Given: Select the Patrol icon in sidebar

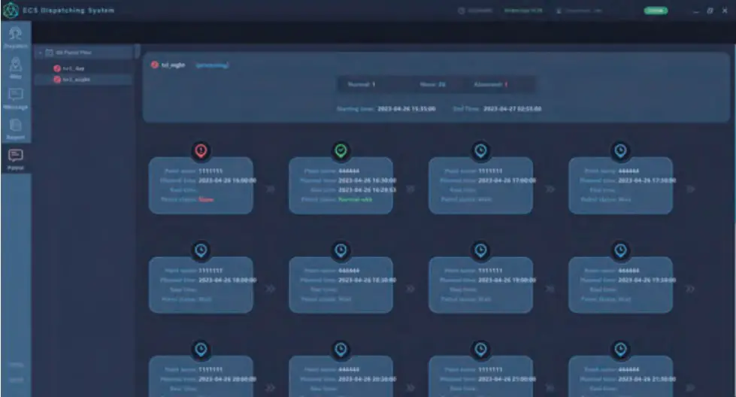Looking at the screenshot, I should pos(16,159).
